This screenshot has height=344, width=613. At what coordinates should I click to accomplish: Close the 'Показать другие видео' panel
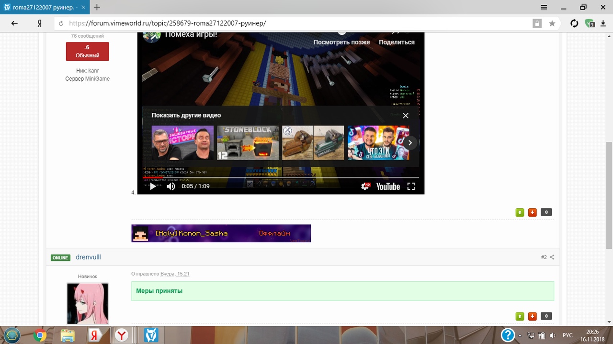click(x=406, y=116)
